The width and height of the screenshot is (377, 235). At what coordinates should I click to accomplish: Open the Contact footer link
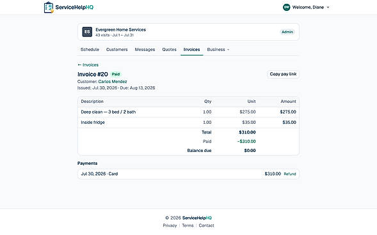tap(206, 225)
